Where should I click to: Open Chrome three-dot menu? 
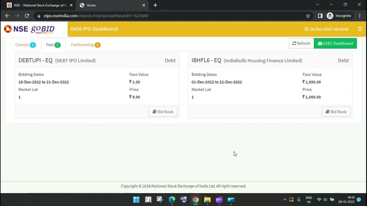(360, 16)
